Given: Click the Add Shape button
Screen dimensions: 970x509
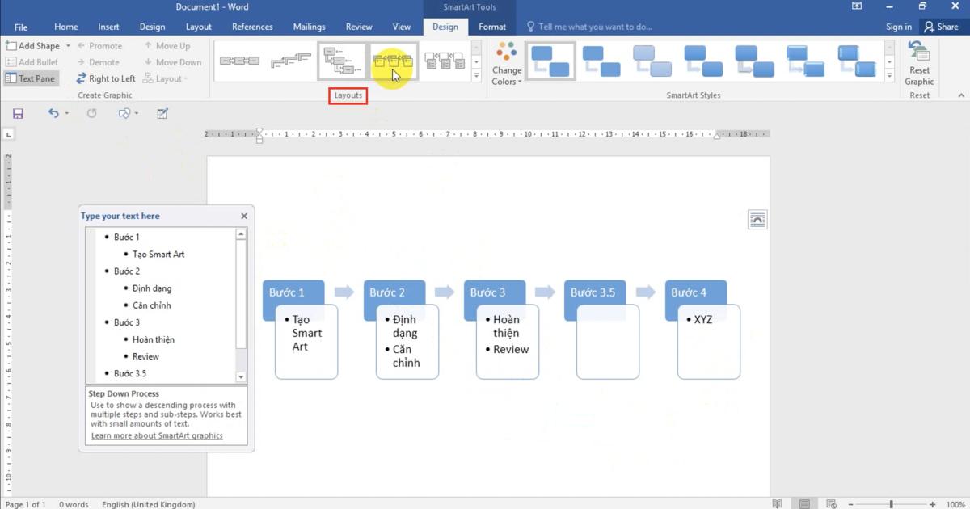Looking at the screenshot, I should click(32, 46).
